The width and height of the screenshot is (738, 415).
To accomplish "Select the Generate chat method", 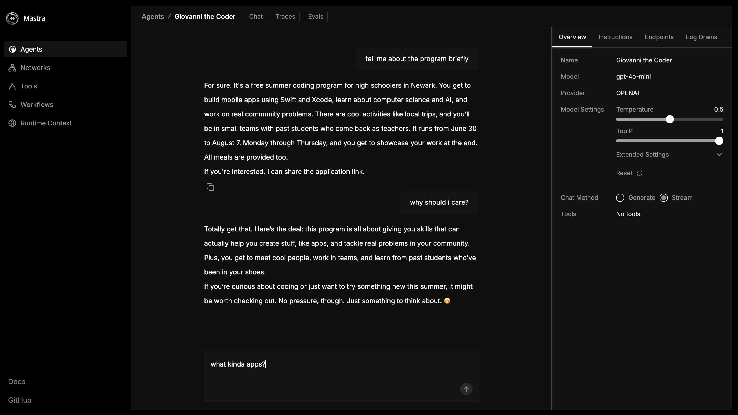I will 620,197.
